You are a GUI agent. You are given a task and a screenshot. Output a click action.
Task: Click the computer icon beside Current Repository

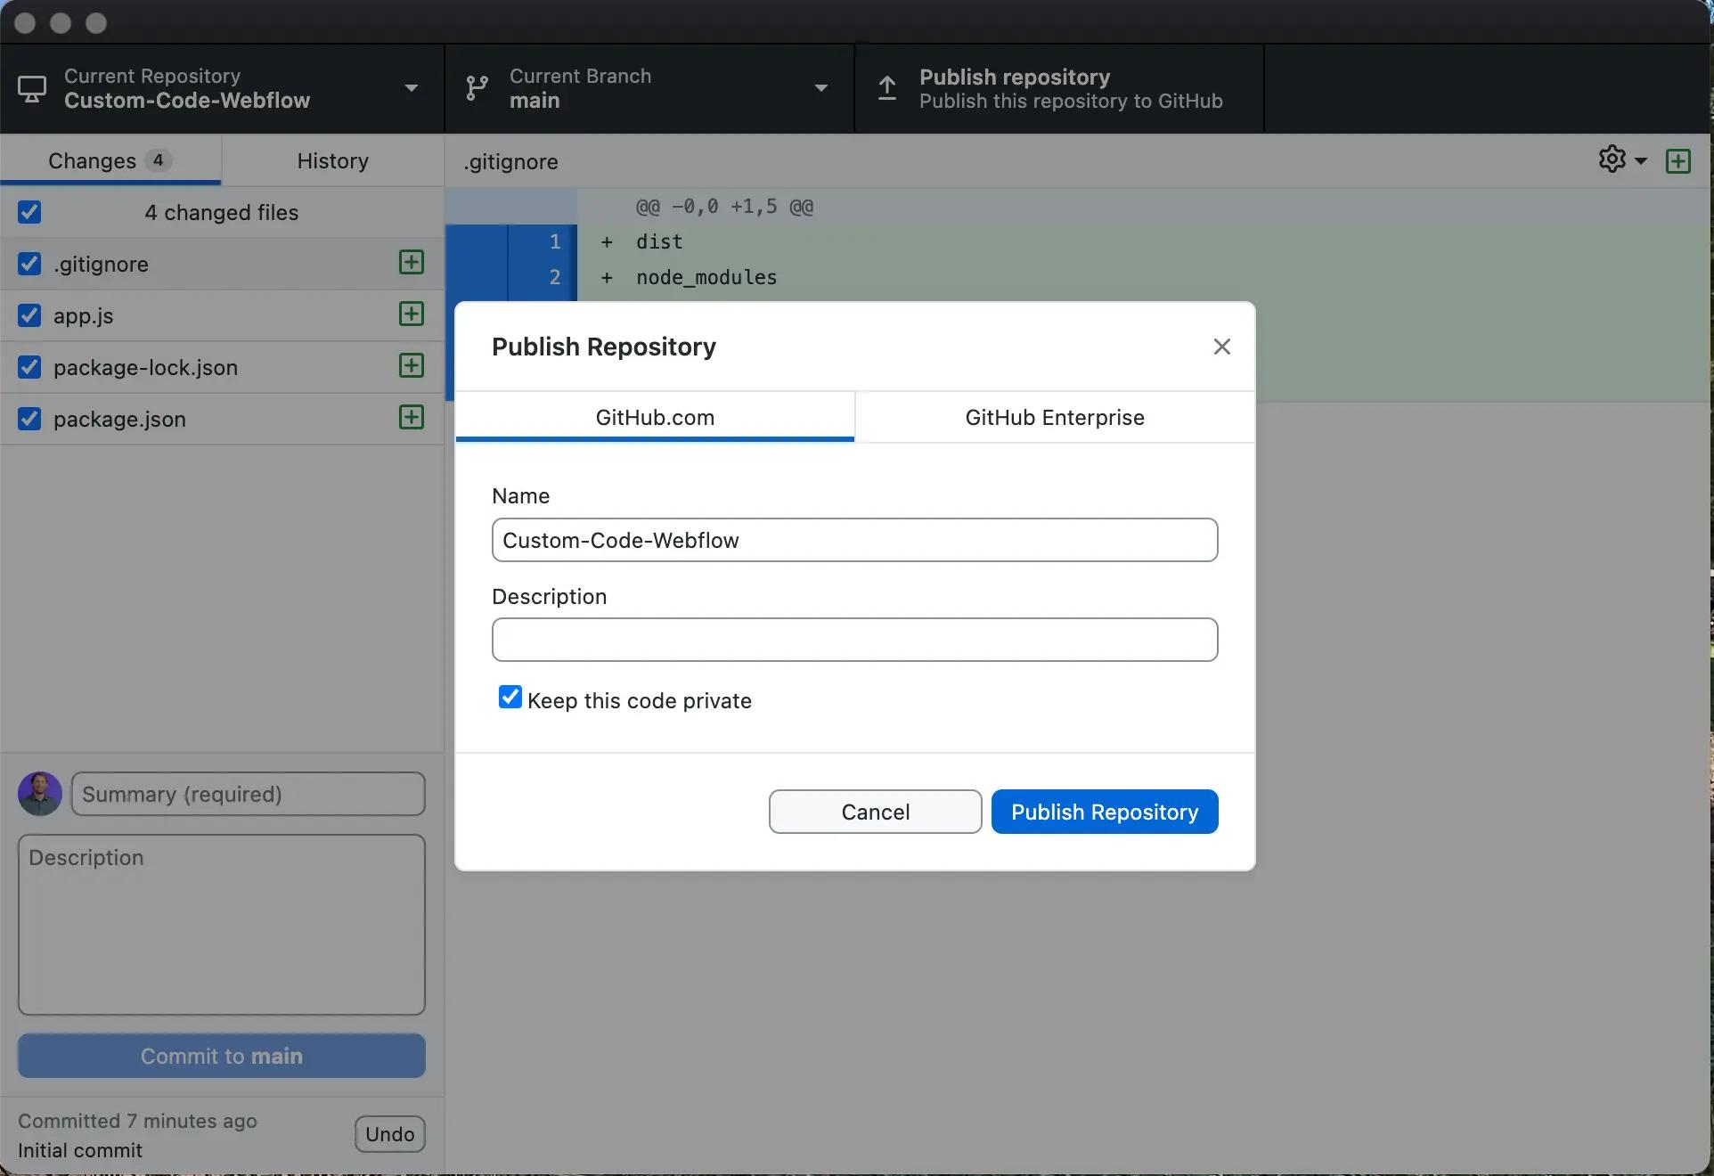(x=32, y=88)
